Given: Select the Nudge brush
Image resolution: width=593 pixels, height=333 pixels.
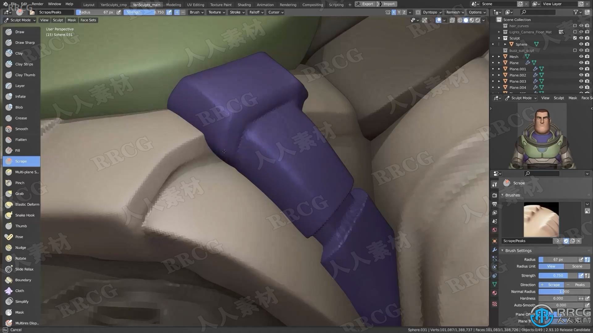Looking at the screenshot, I should point(21,248).
